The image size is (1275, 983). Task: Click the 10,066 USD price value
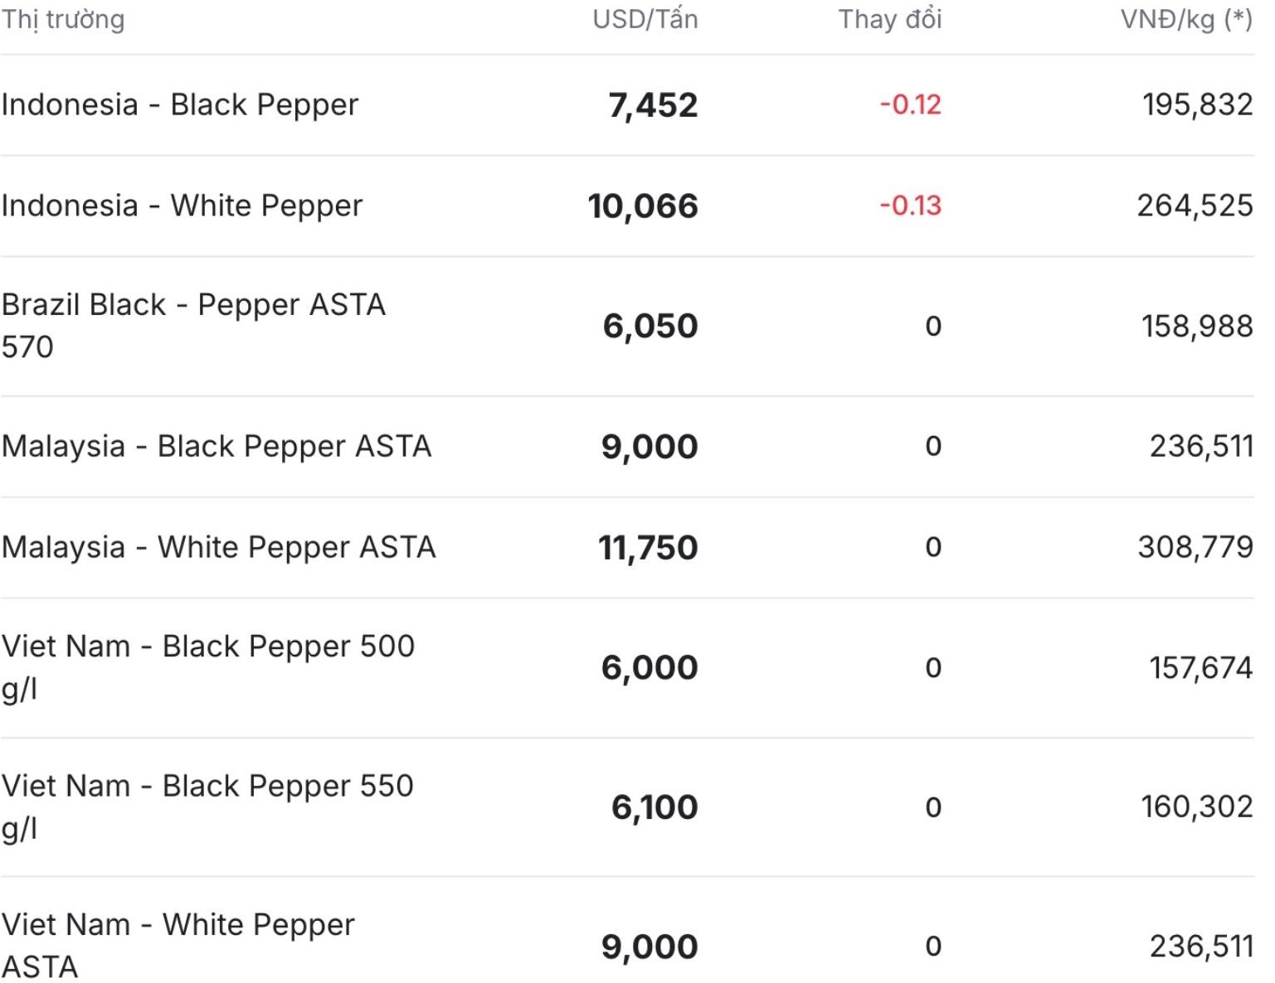point(643,206)
